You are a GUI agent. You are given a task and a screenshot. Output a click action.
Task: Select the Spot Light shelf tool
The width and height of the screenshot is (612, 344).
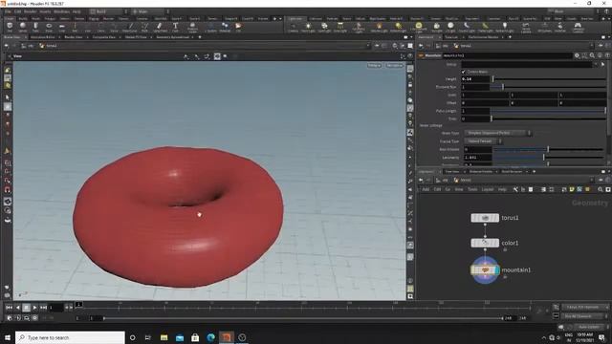click(324, 27)
